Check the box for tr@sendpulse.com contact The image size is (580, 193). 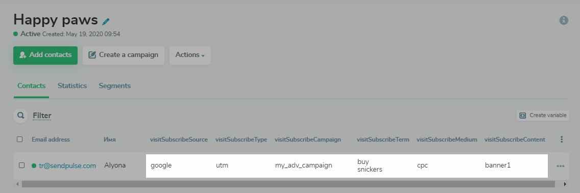(21, 166)
